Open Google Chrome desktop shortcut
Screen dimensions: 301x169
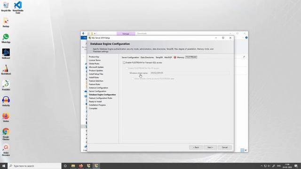click(6, 134)
